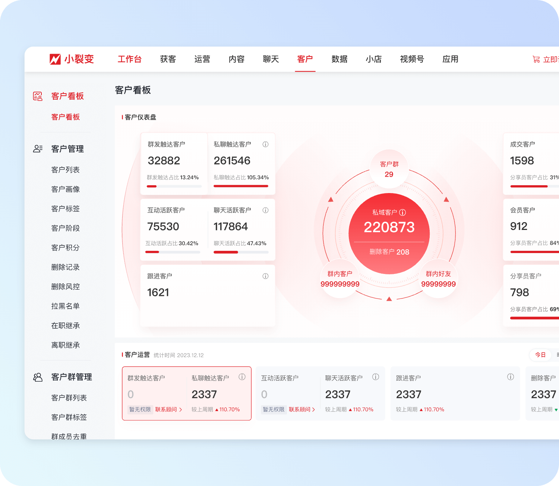The image size is (559, 486).
Task: Click the 客户群 bubble showing 29
Action: (389, 169)
